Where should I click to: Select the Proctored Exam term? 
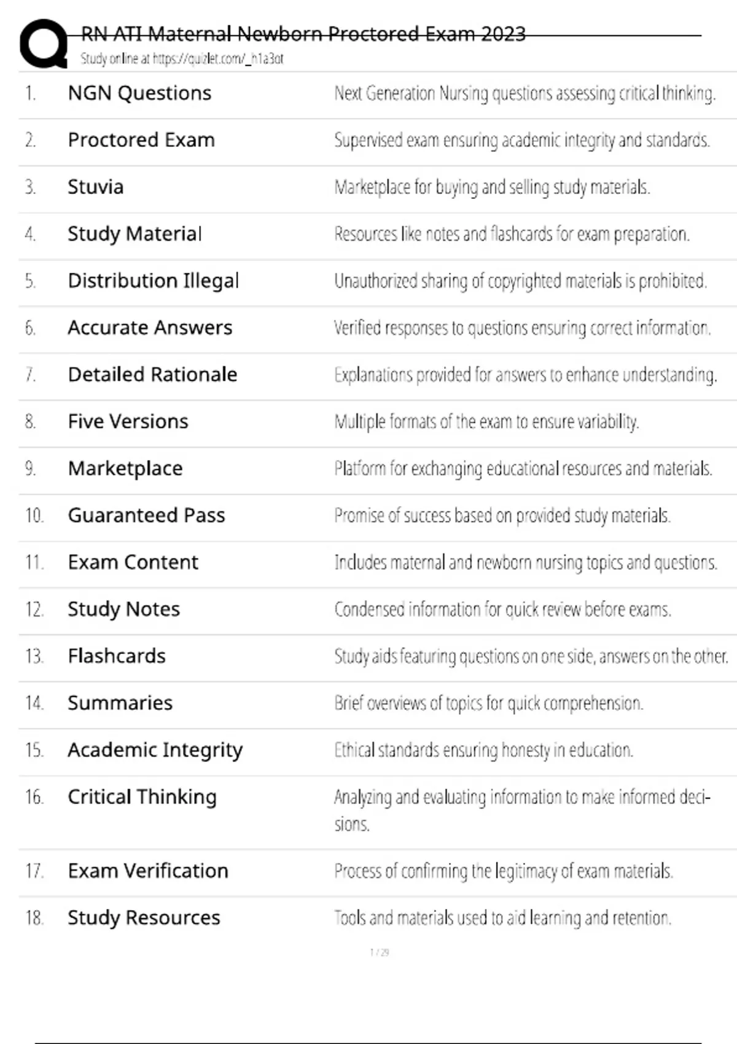coord(141,140)
